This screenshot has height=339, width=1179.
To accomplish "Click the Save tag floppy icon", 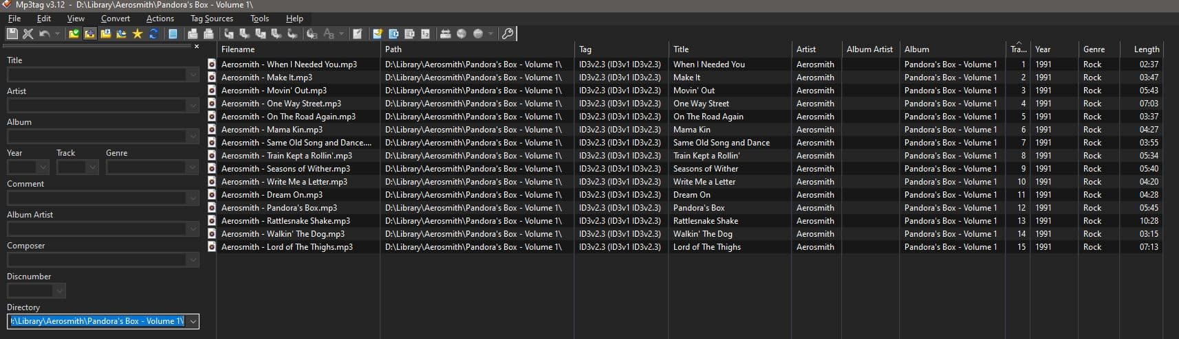I will [12, 34].
